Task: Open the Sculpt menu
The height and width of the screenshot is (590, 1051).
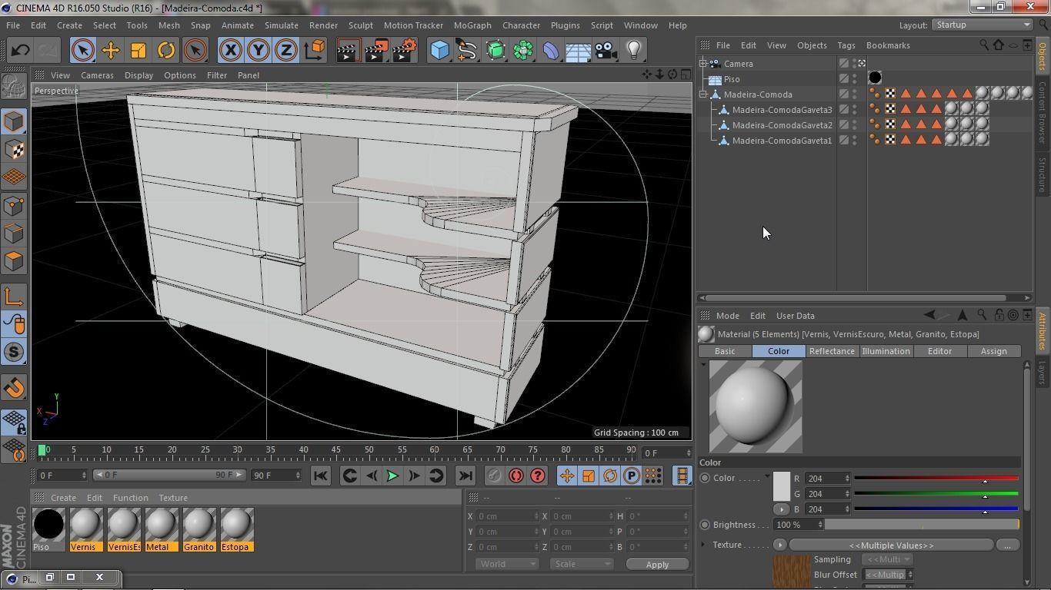Action: tap(360, 25)
